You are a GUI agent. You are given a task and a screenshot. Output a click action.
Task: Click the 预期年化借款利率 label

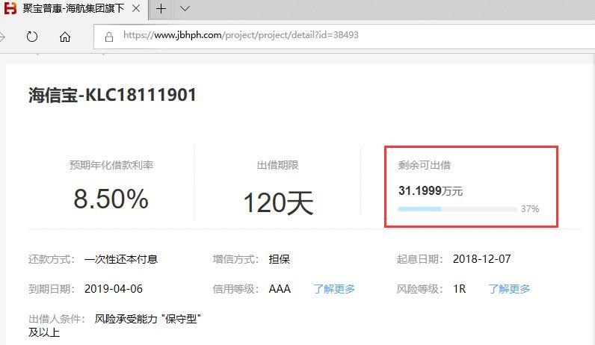[111, 165]
